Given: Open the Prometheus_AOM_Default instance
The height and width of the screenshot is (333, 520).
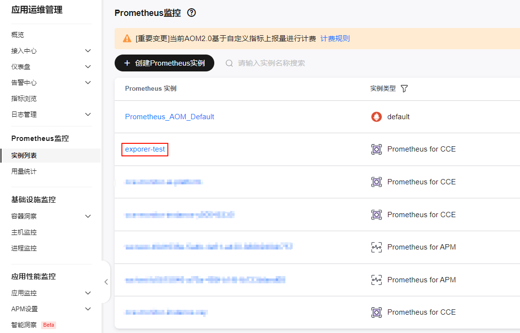Looking at the screenshot, I should point(169,116).
